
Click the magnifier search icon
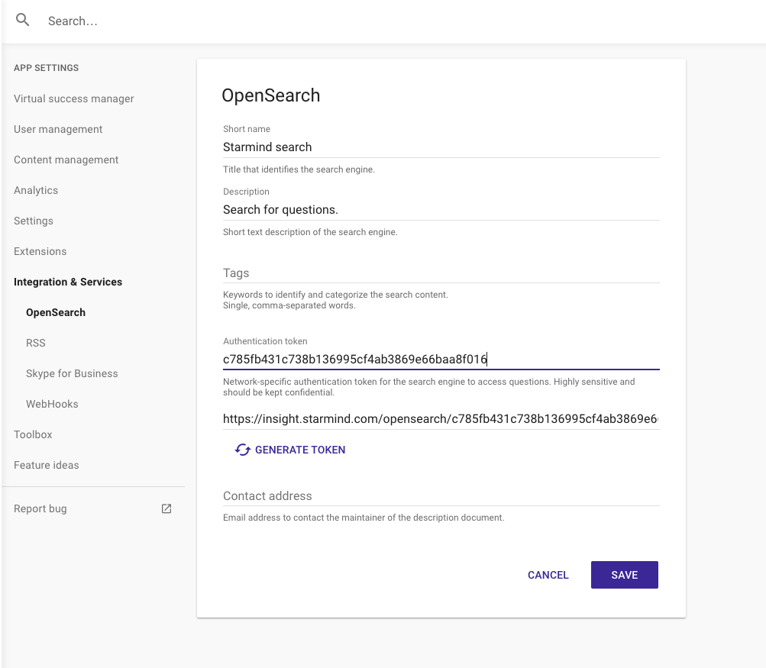point(22,20)
